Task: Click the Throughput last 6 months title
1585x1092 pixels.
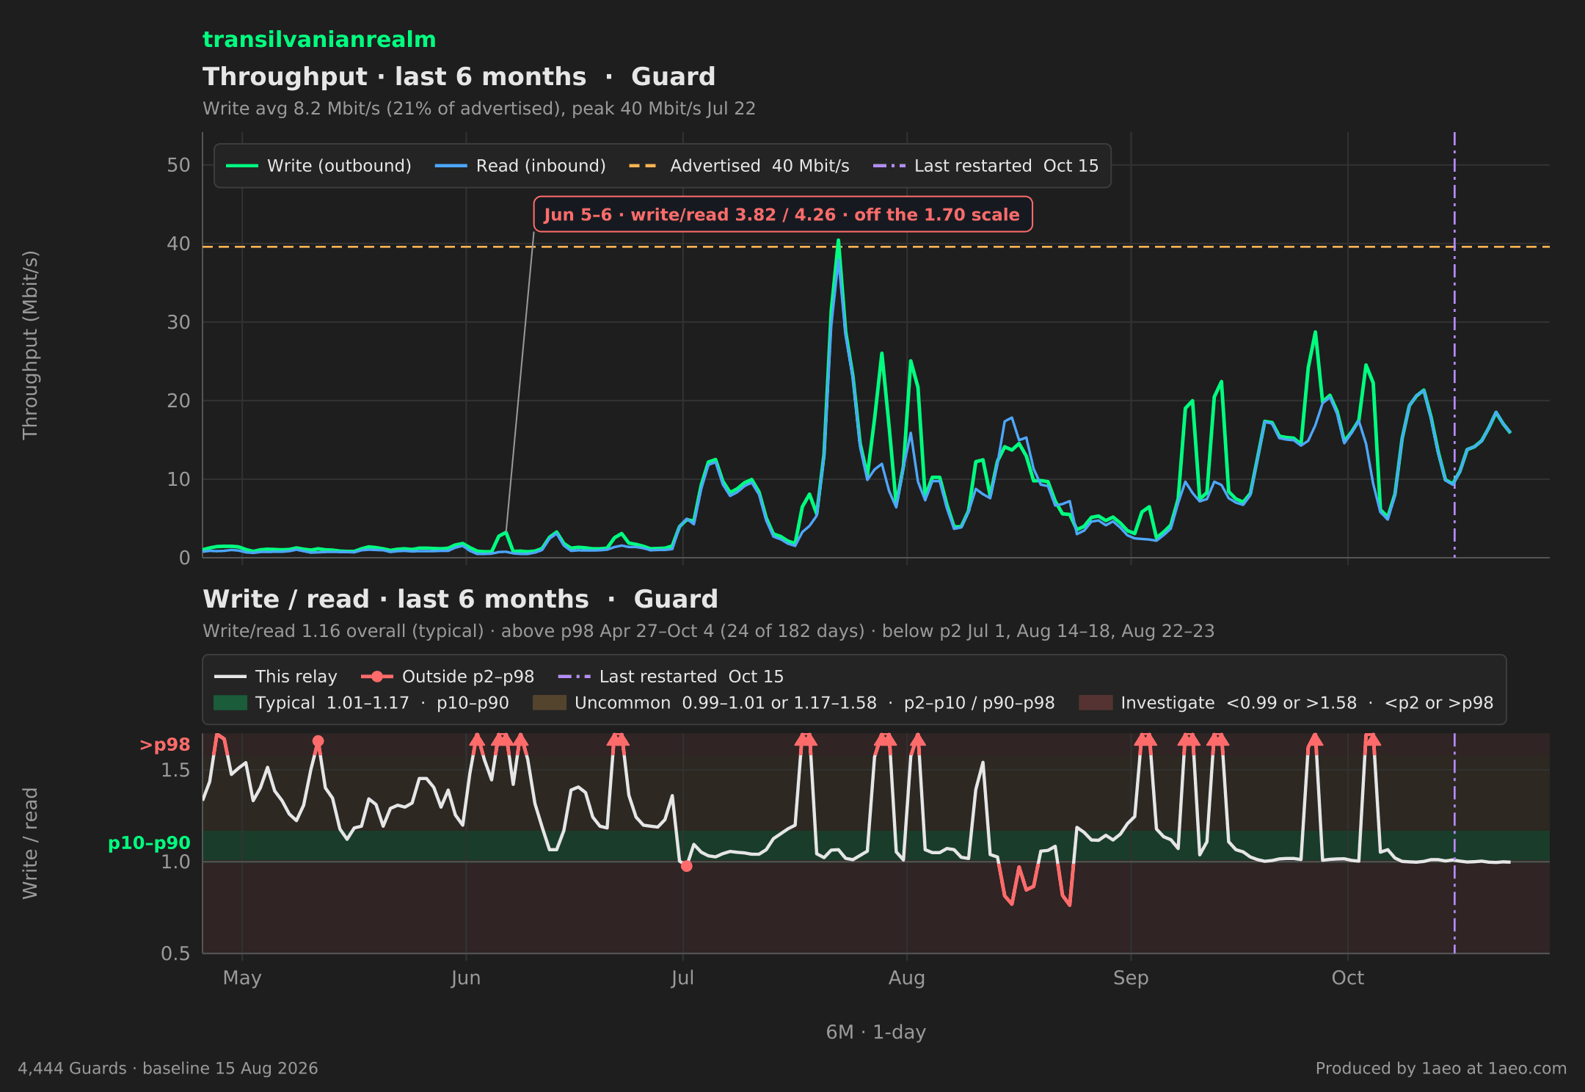Action: pyautogui.click(x=459, y=77)
